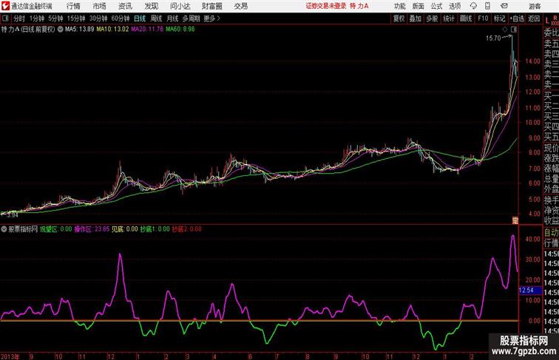
Task: Click the 操作区: 23.85 indicator value
Action: 92,229
